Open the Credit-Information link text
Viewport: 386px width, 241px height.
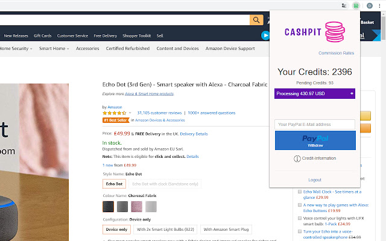[x=319, y=158]
